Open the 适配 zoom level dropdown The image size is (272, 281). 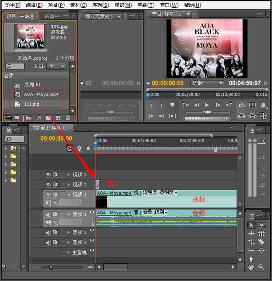(207, 83)
